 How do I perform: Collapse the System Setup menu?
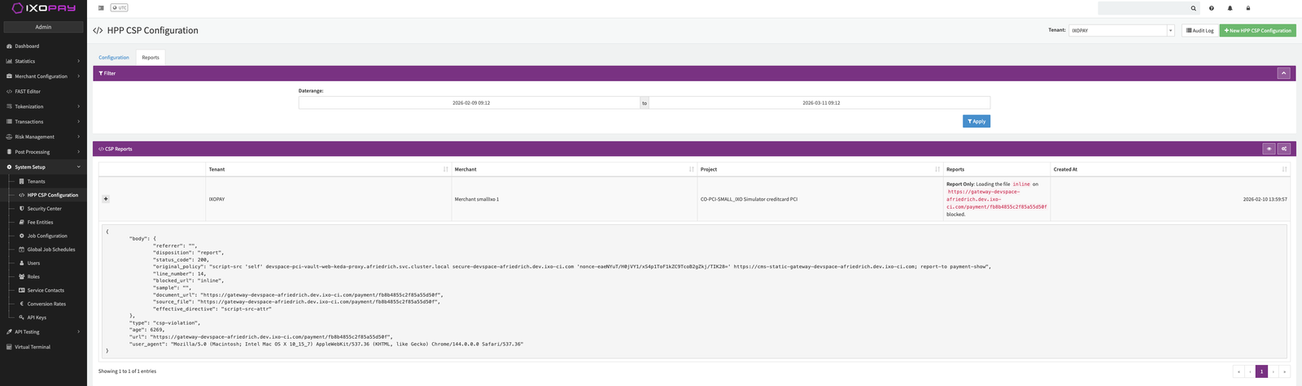pyautogui.click(x=43, y=167)
